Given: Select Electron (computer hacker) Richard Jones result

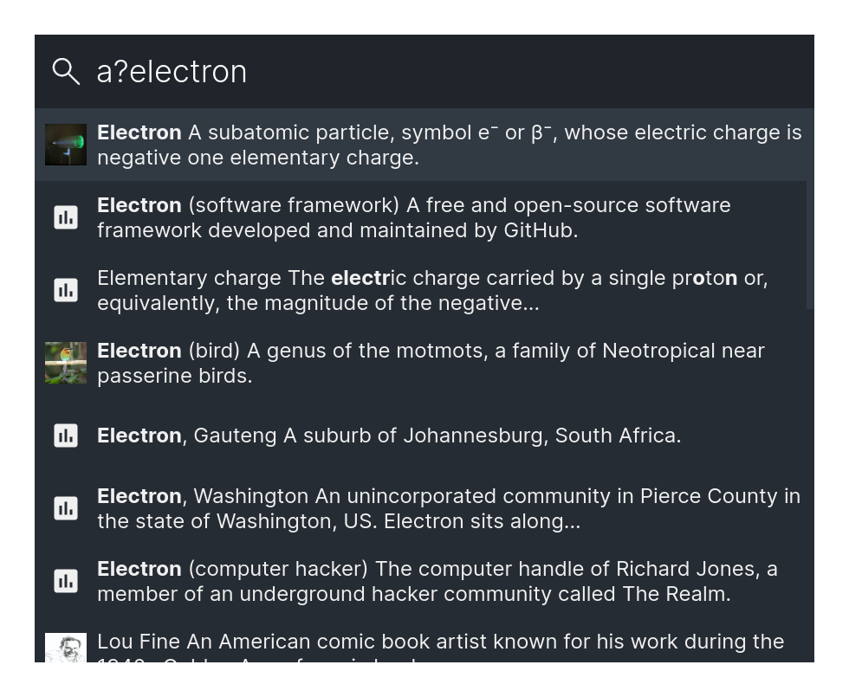Looking at the screenshot, I should pos(424,581).
